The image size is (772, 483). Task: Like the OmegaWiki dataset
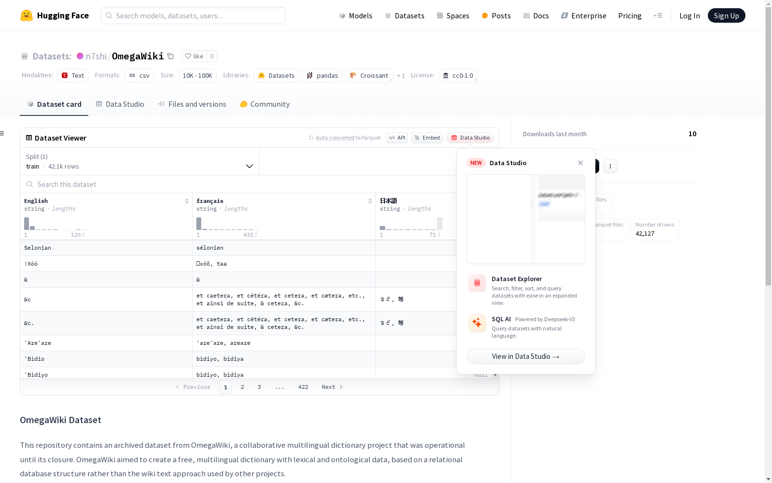click(194, 56)
